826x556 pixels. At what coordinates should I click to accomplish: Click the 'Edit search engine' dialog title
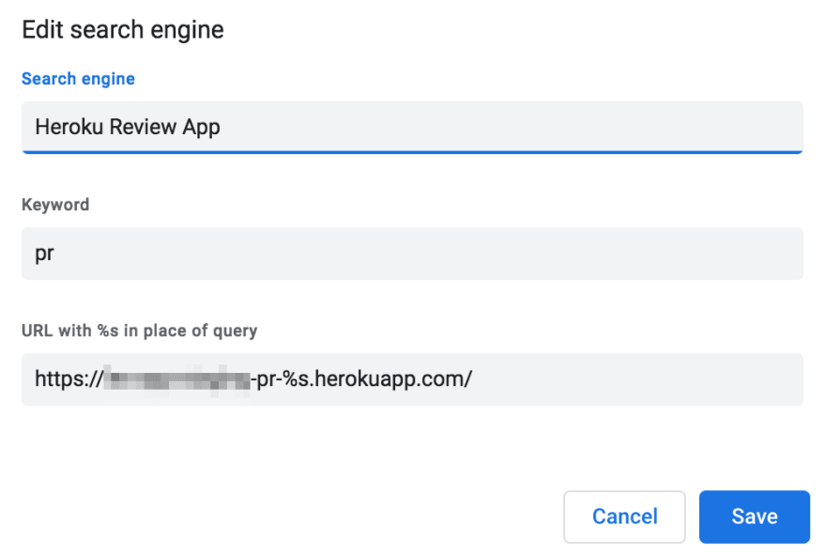[x=123, y=29]
